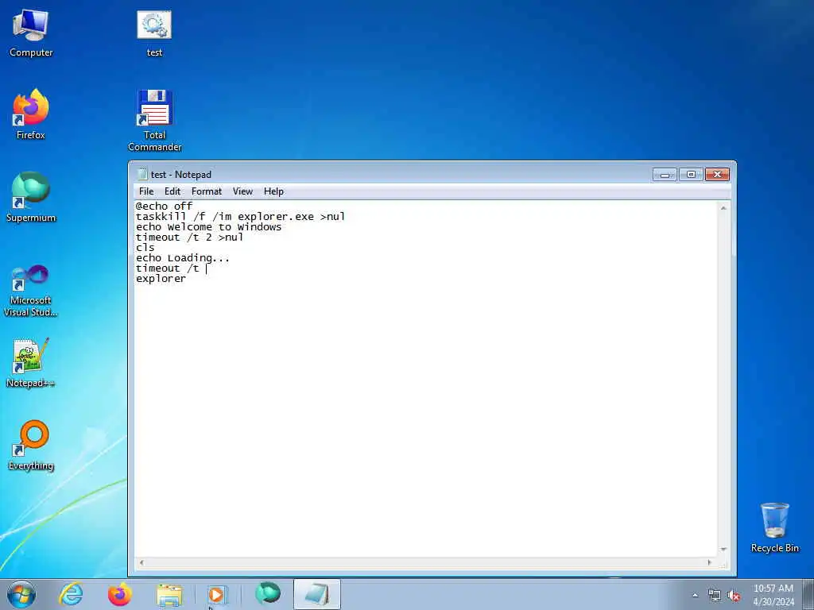Click the Show desktop button
The height and width of the screenshot is (610, 814).
[x=808, y=595]
